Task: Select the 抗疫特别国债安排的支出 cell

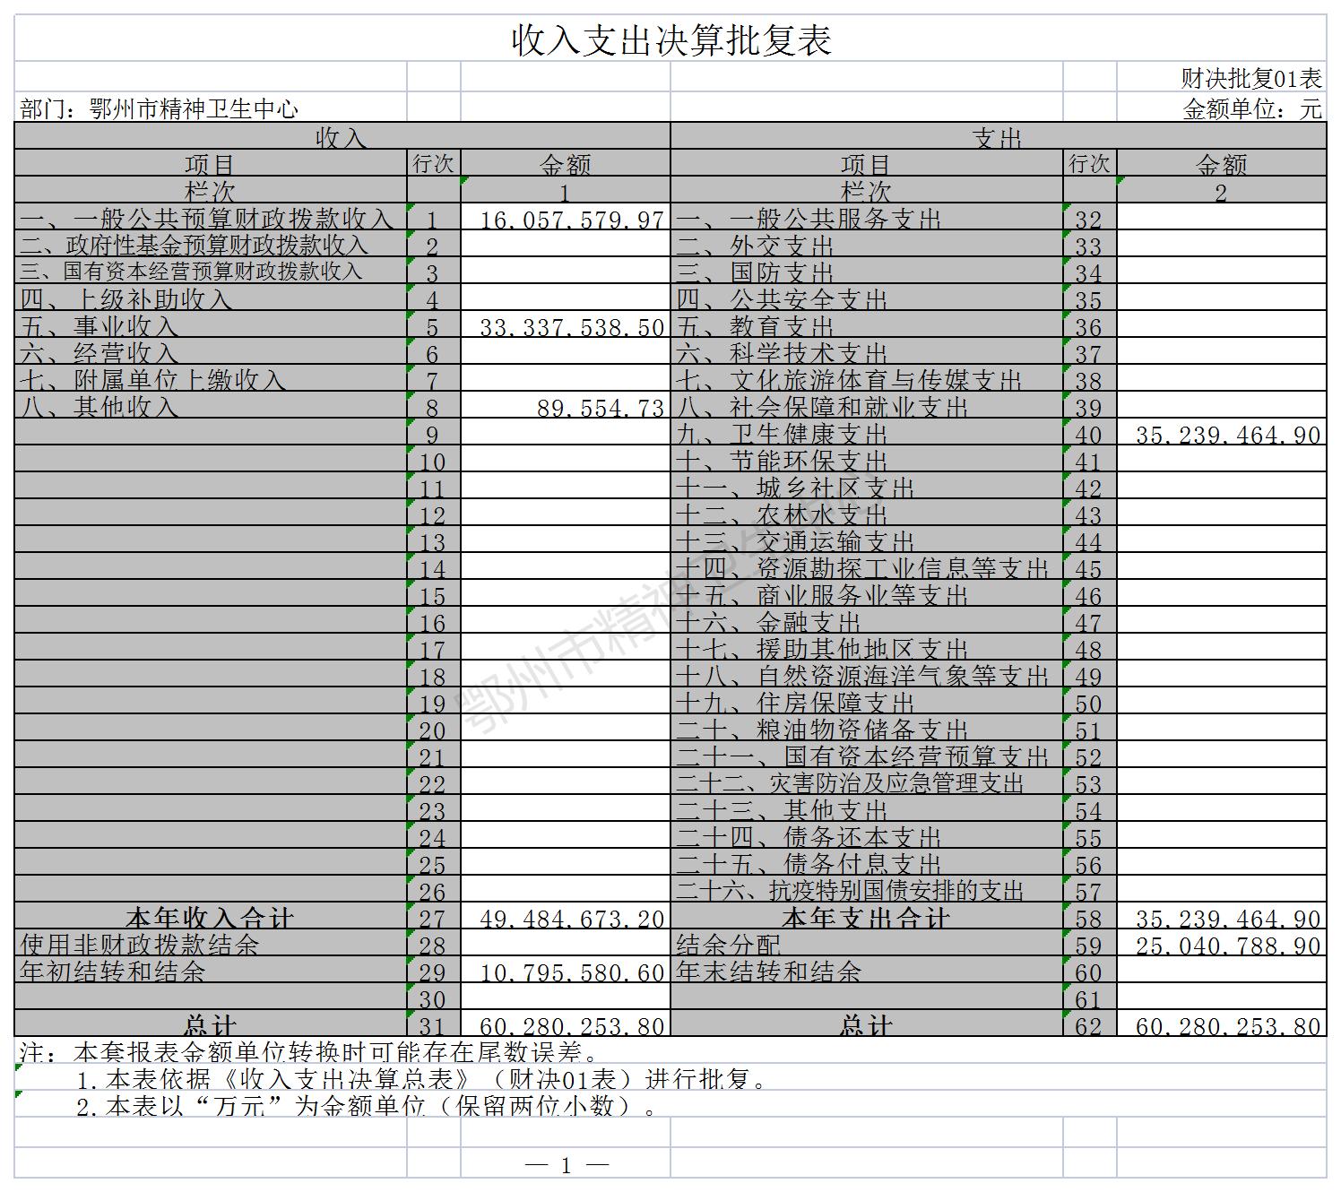Action: (867, 890)
